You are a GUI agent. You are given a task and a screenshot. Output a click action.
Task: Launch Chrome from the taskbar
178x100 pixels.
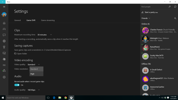click(x=66, y=97)
